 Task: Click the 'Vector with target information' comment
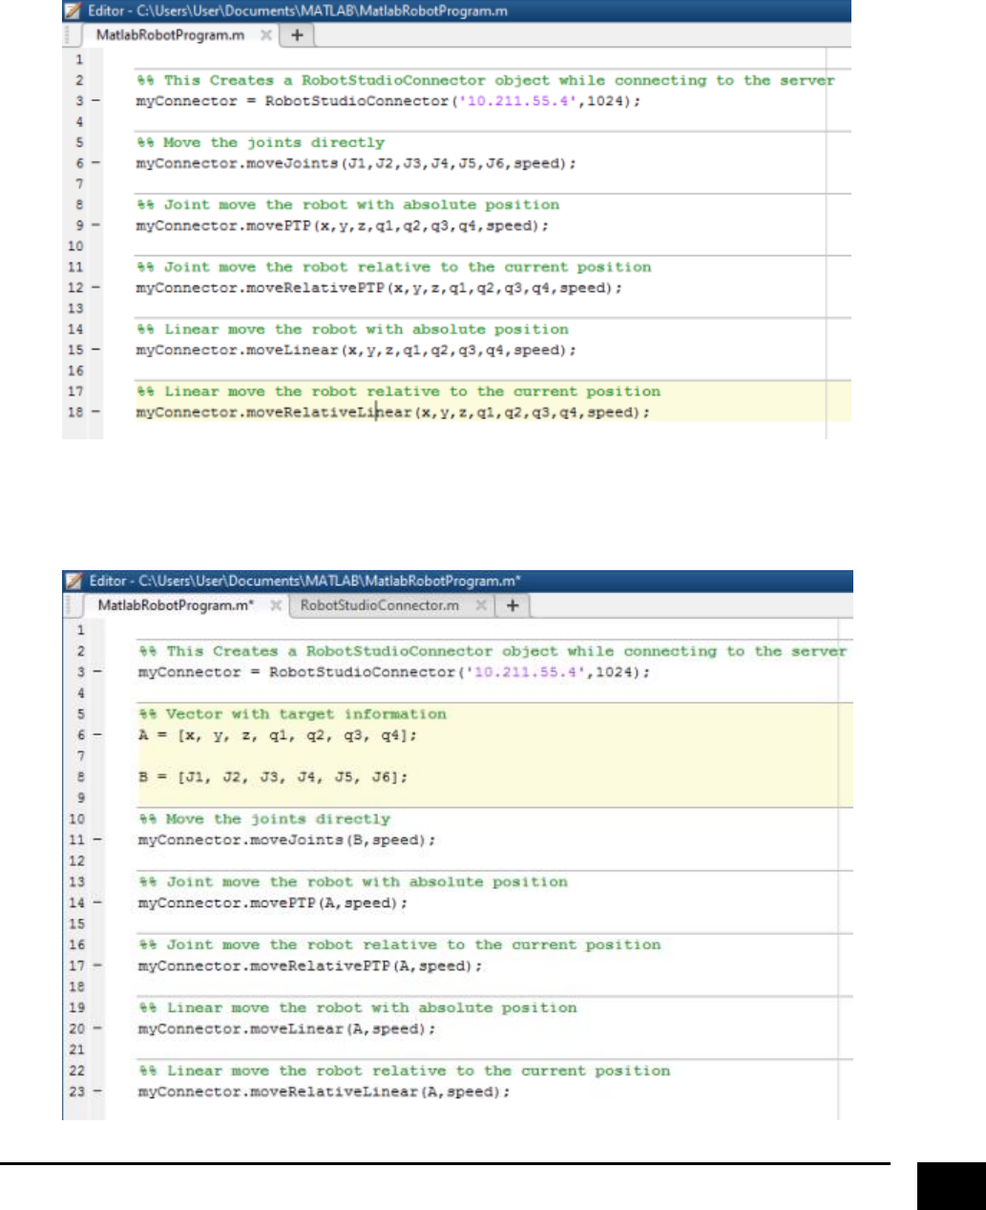[x=292, y=714]
